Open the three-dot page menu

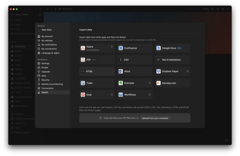click(x=228, y=9)
